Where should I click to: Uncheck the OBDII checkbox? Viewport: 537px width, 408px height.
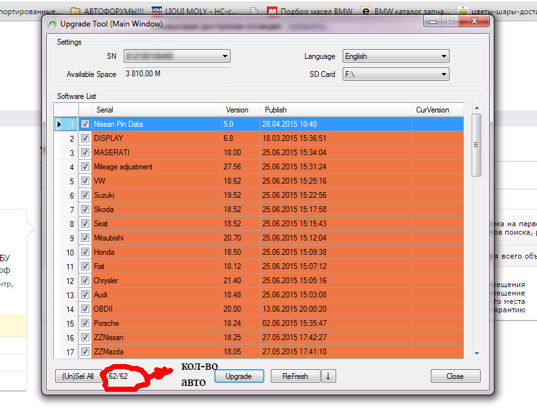pos(85,309)
